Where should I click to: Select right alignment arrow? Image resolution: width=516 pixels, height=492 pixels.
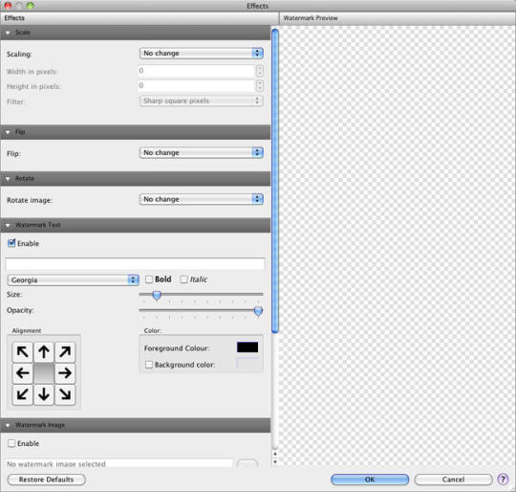click(65, 373)
